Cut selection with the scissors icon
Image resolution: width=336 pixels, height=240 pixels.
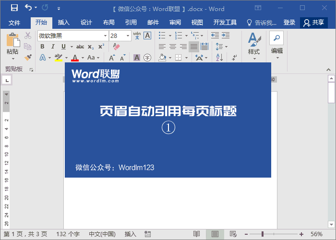(x=28, y=36)
